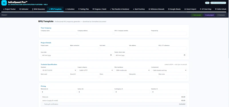
Task: Focus the Contingency % field
Action: point(132,92)
